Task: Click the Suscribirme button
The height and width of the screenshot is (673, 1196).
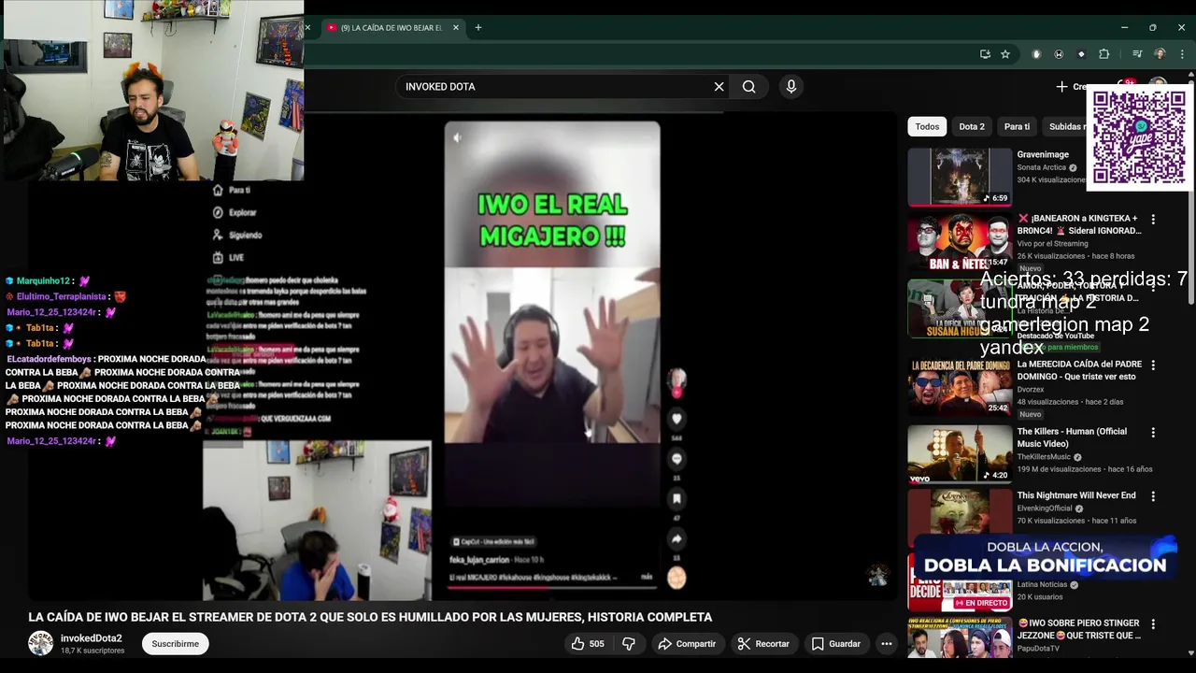Action: (175, 643)
